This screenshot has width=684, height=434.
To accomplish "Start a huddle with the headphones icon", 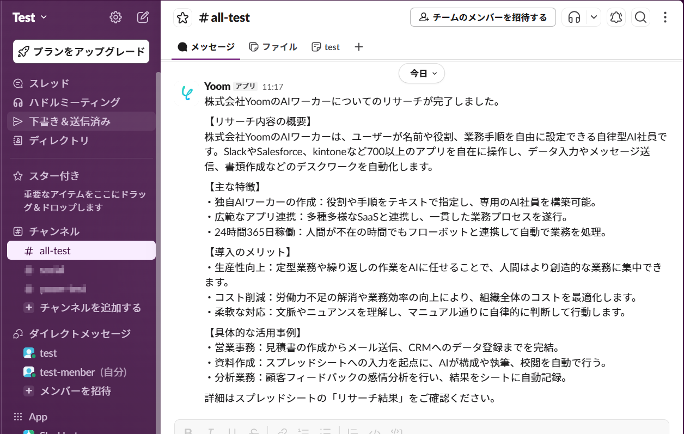I will pos(574,17).
